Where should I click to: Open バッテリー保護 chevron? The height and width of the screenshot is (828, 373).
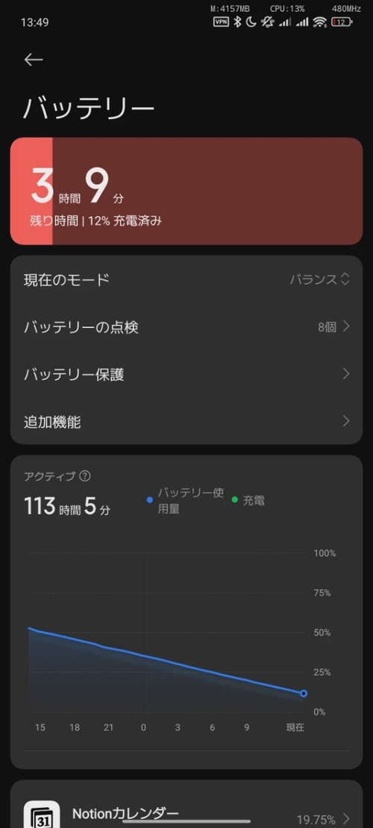click(x=346, y=374)
